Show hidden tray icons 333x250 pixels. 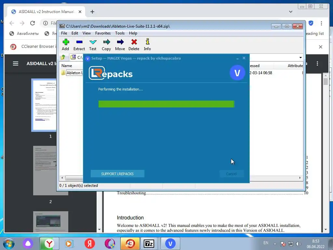pos(275,244)
